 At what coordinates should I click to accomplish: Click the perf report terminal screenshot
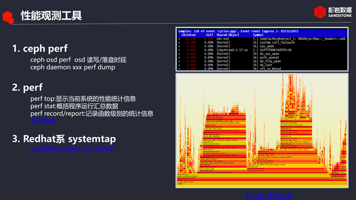(262, 49)
